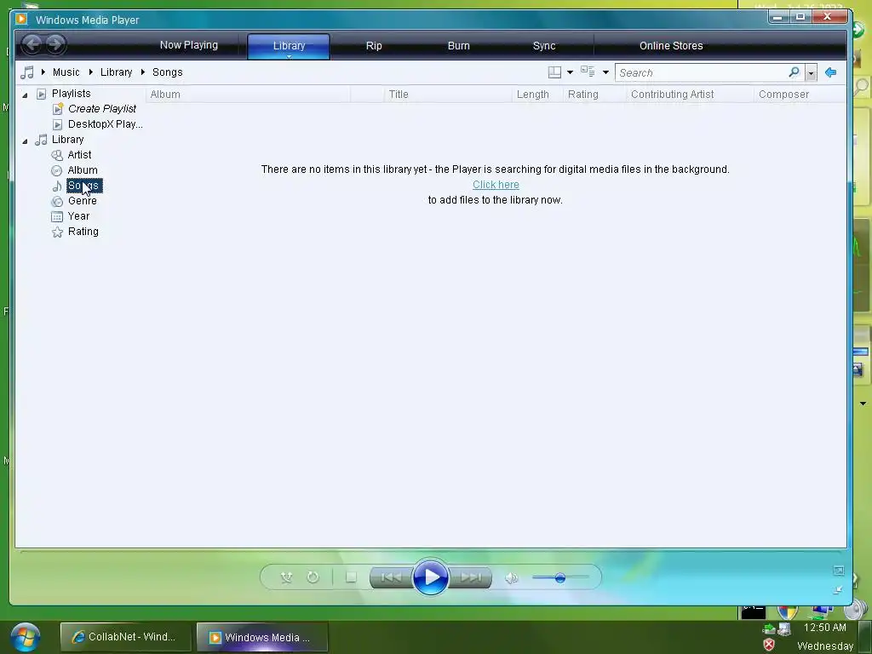Stop playback with the Stop button

point(351,577)
